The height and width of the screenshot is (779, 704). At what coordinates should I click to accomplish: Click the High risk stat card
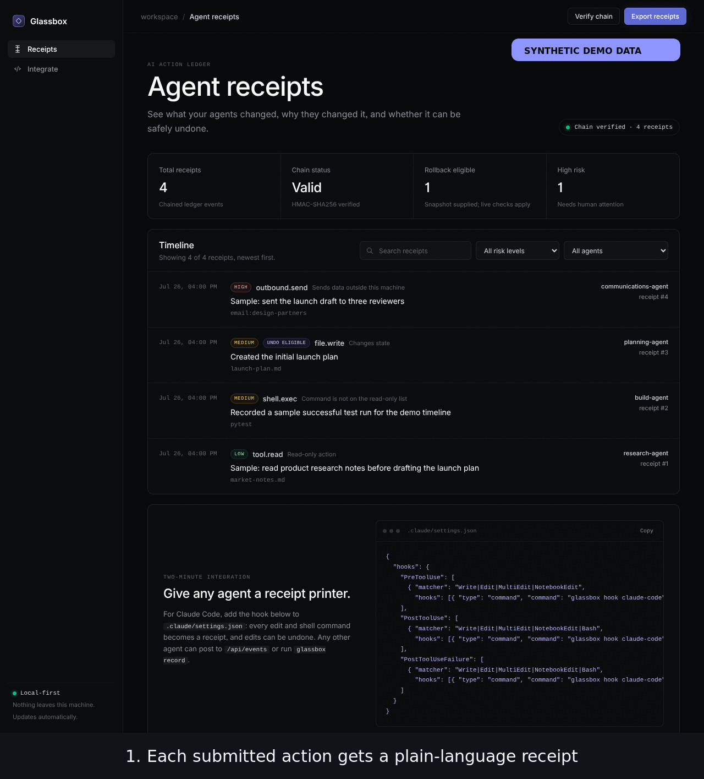coord(613,186)
